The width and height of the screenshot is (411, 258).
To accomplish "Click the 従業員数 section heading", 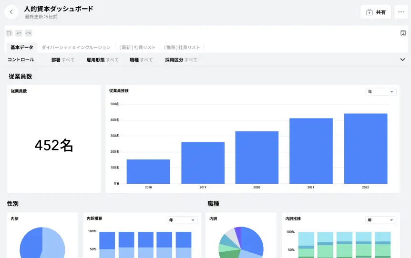I will click(x=20, y=77).
